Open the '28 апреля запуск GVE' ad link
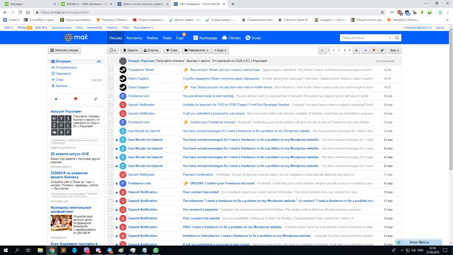Screen dimensions: 453x255 click(x=70, y=154)
